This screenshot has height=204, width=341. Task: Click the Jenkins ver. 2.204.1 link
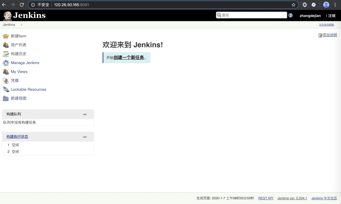coord(292,198)
